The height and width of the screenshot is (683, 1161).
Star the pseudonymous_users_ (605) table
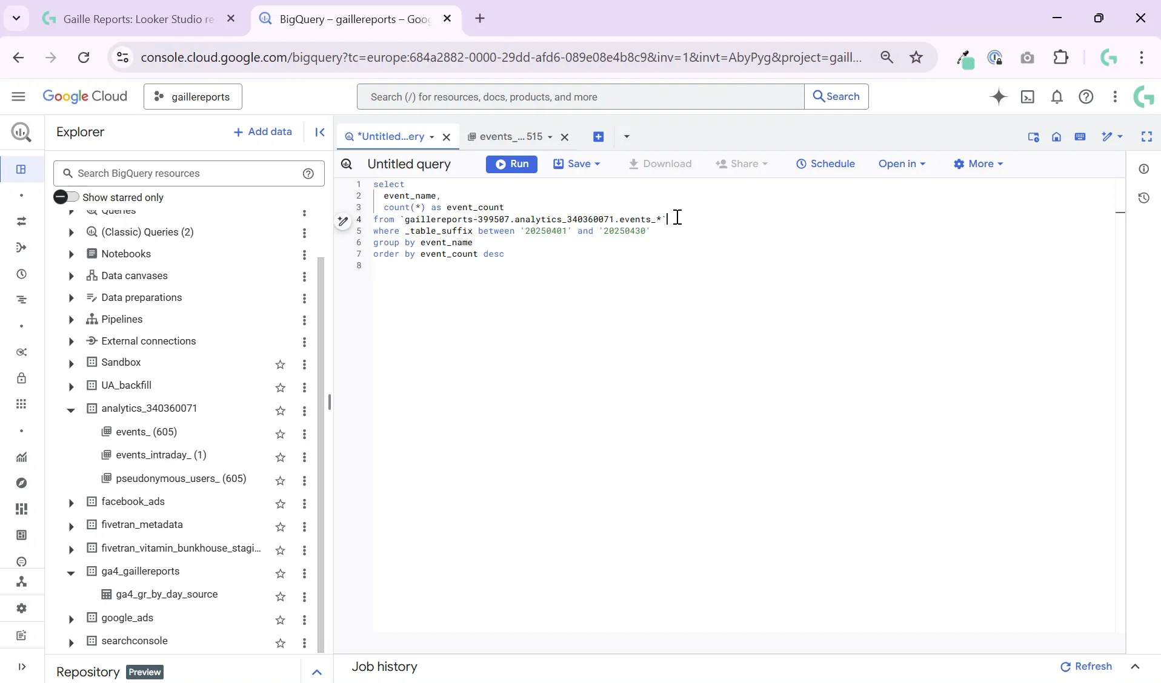point(280,481)
